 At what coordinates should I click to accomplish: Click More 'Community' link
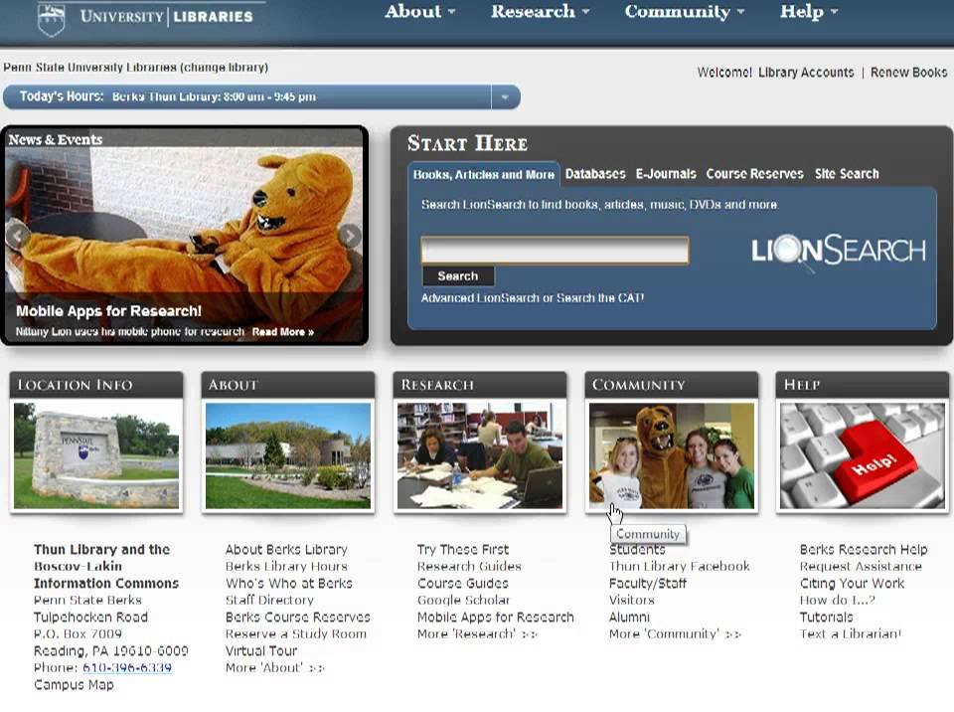click(x=675, y=634)
